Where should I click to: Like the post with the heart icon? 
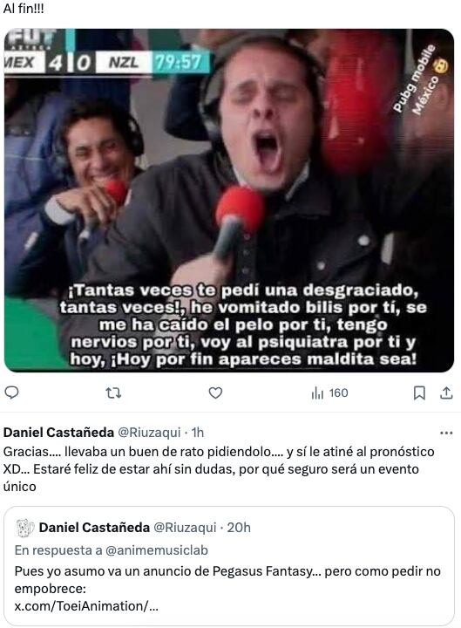pyautogui.click(x=215, y=392)
